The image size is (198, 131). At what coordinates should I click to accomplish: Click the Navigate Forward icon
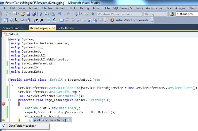[x=86, y=14]
